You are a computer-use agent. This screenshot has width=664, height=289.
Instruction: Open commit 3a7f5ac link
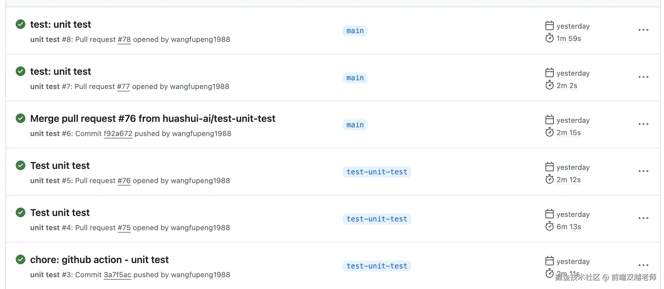[x=117, y=275]
